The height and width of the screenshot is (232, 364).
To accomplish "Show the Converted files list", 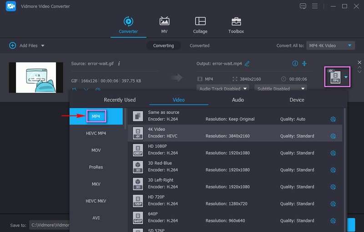I will click(x=199, y=45).
